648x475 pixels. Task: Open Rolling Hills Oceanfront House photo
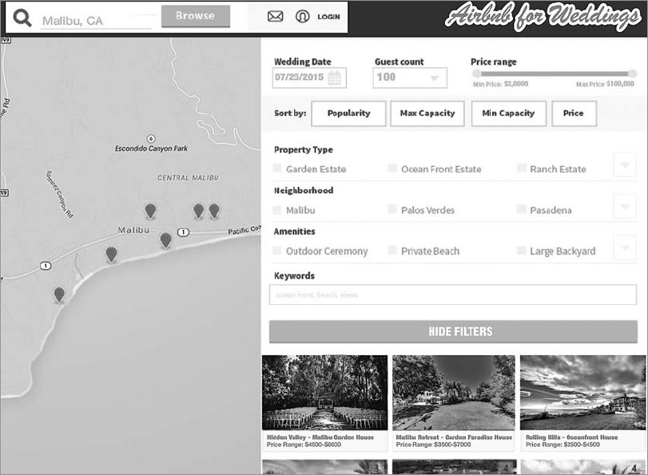click(582, 393)
